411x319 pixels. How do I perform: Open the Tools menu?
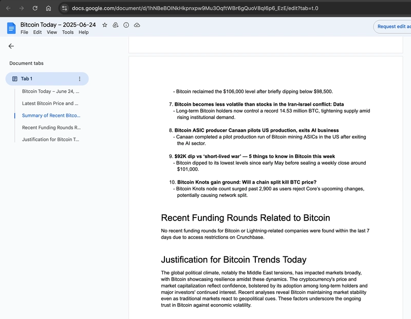point(68,32)
